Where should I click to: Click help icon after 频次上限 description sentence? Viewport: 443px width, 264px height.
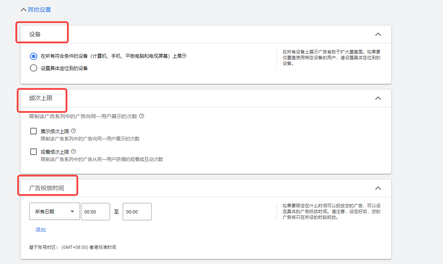[142, 116]
